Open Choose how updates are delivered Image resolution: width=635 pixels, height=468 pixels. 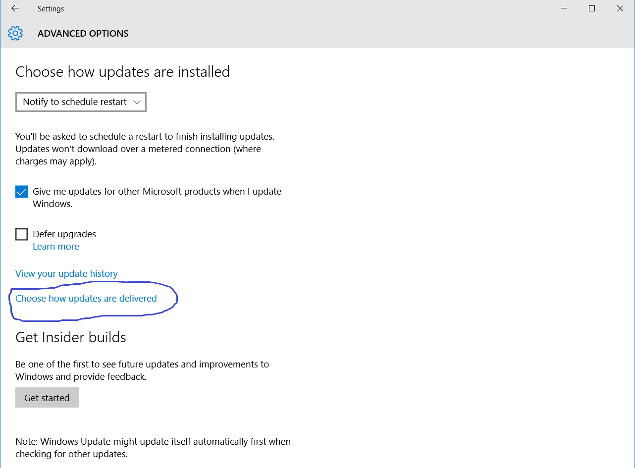tap(86, 299)
